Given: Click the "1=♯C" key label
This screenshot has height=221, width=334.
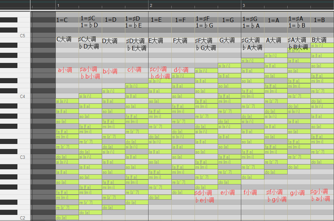Looking at the screenshot, I should tap(88, 18).
